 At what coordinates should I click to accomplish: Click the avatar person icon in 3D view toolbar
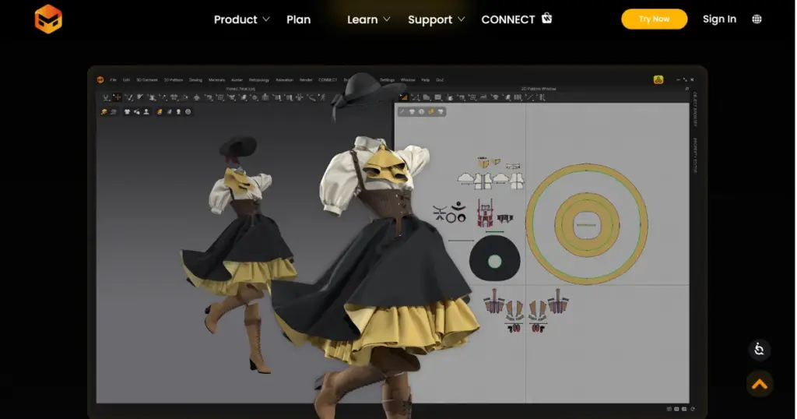146,112
